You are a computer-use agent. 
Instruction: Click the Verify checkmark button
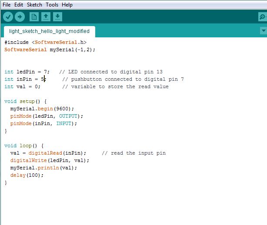coord(8,17)
